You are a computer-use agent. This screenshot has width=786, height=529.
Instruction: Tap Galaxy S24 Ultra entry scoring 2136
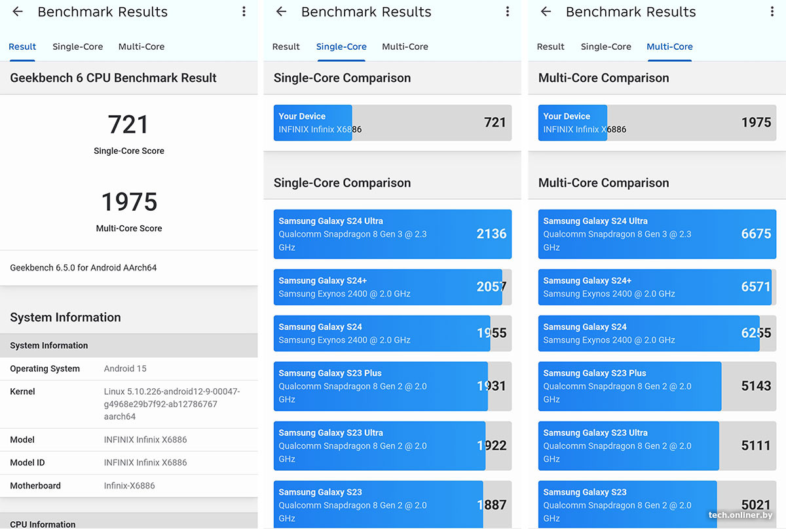click(392, 234)
